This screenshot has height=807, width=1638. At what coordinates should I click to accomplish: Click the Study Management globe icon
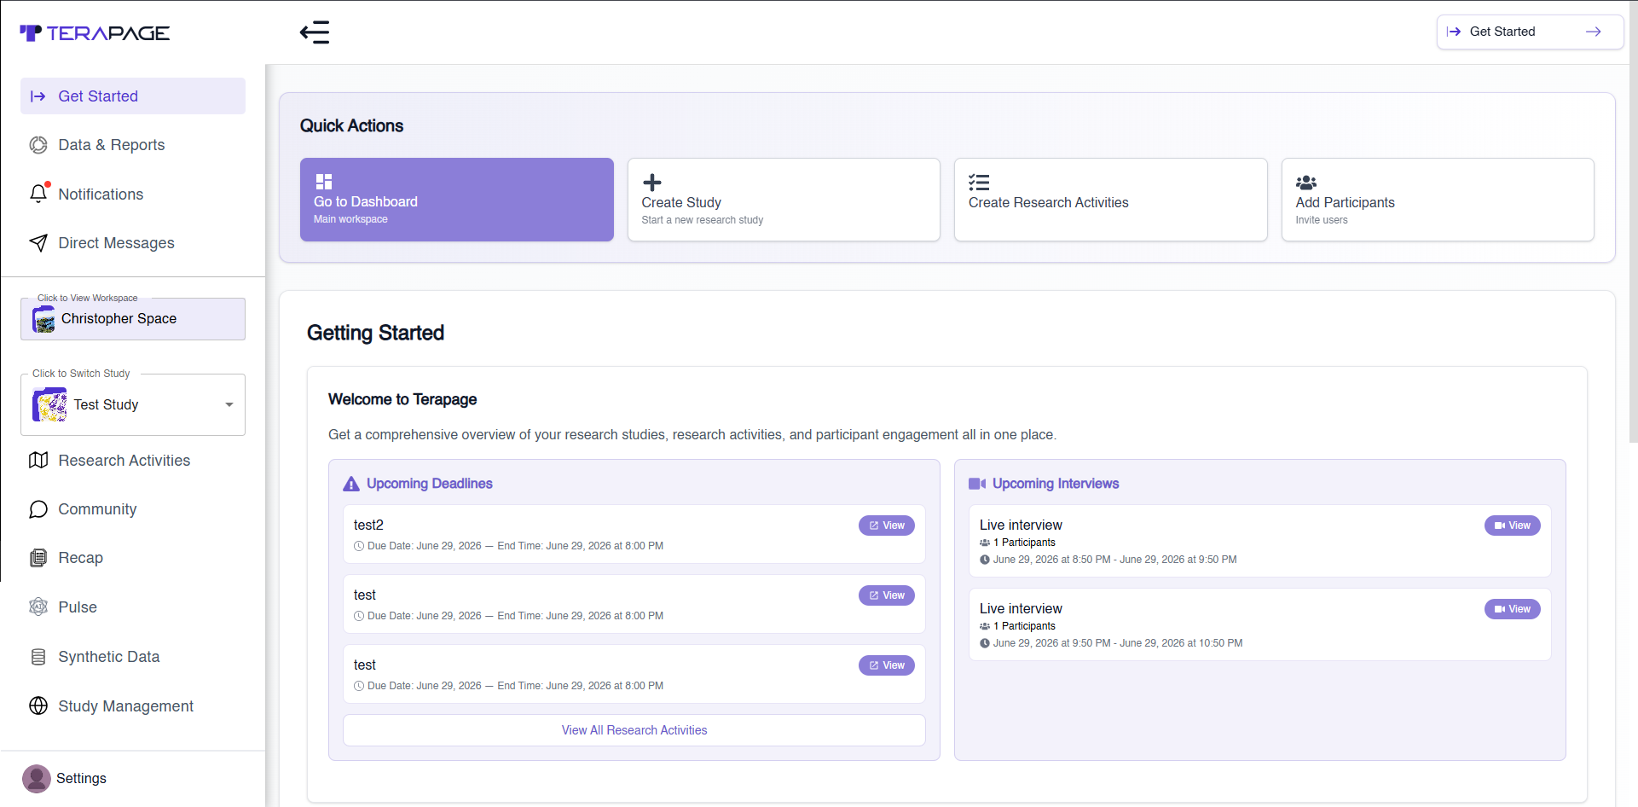click(x=38, y=706)
